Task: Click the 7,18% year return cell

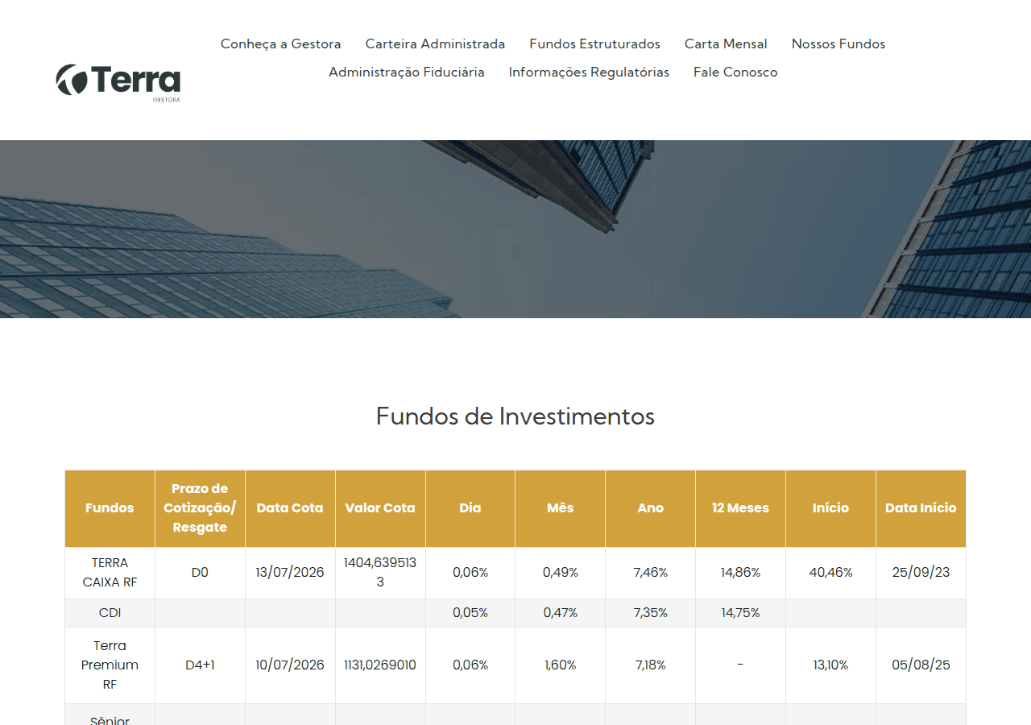Action: [x=651, y=665]
